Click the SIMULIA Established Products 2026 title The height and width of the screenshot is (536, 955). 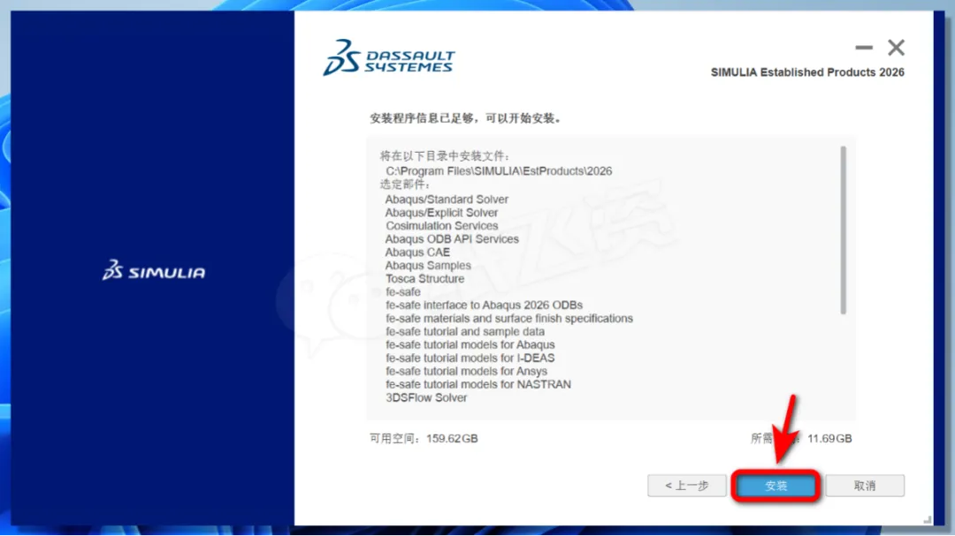click(x=807, y=72)
